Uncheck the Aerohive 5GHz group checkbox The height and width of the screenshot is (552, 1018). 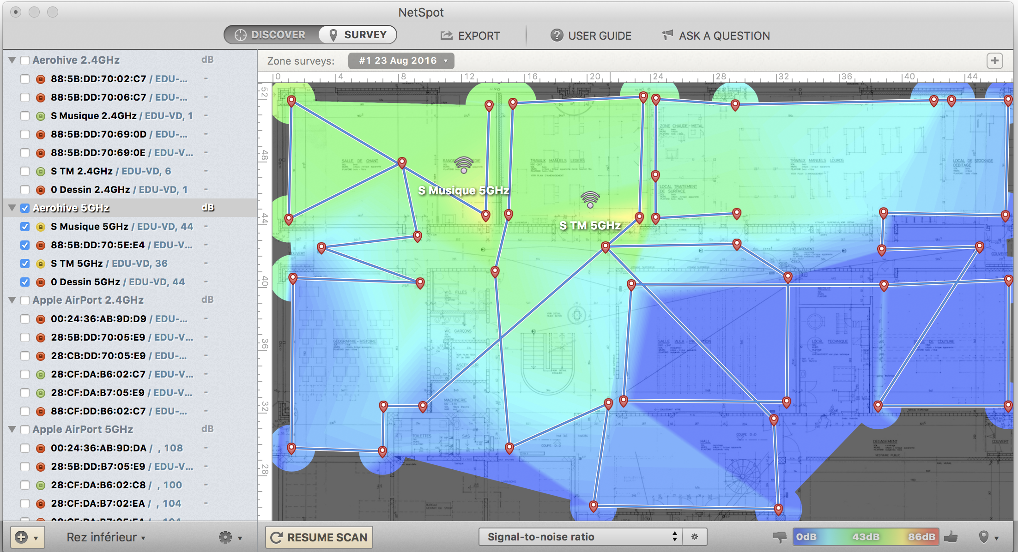pyautogui.click(x=25, y=208)
